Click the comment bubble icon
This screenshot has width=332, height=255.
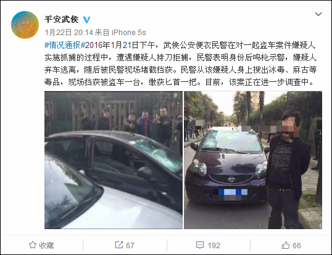coord(200,245)
